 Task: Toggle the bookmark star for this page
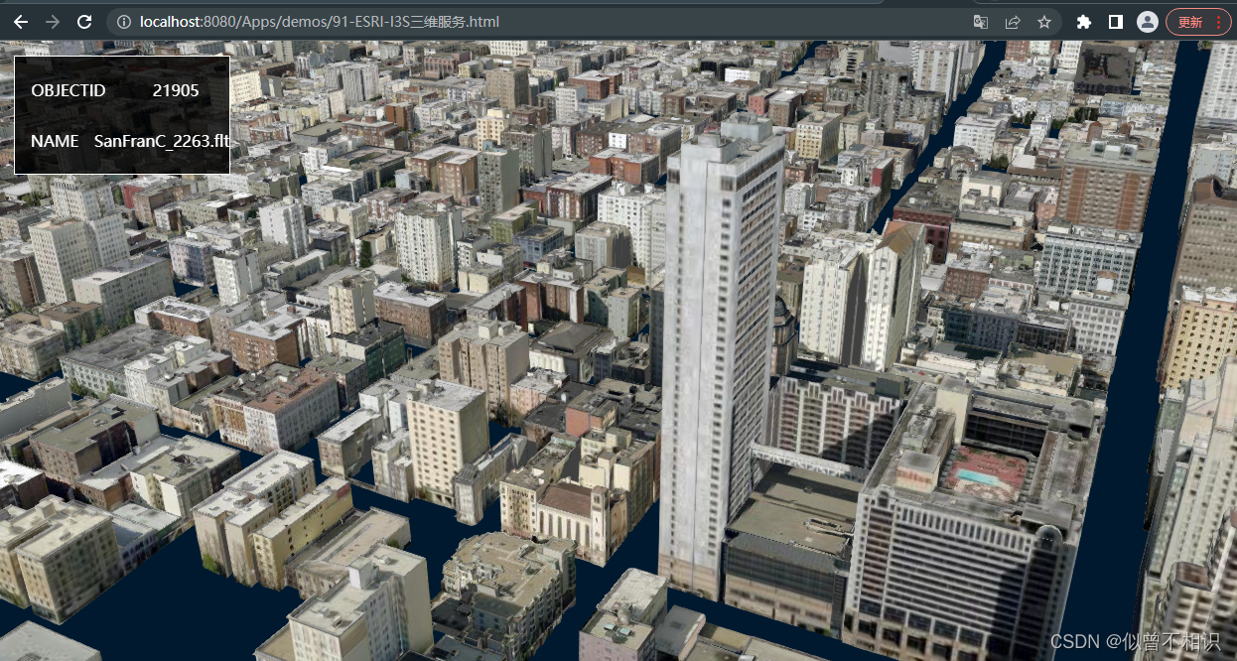(x=1043, y=22)
